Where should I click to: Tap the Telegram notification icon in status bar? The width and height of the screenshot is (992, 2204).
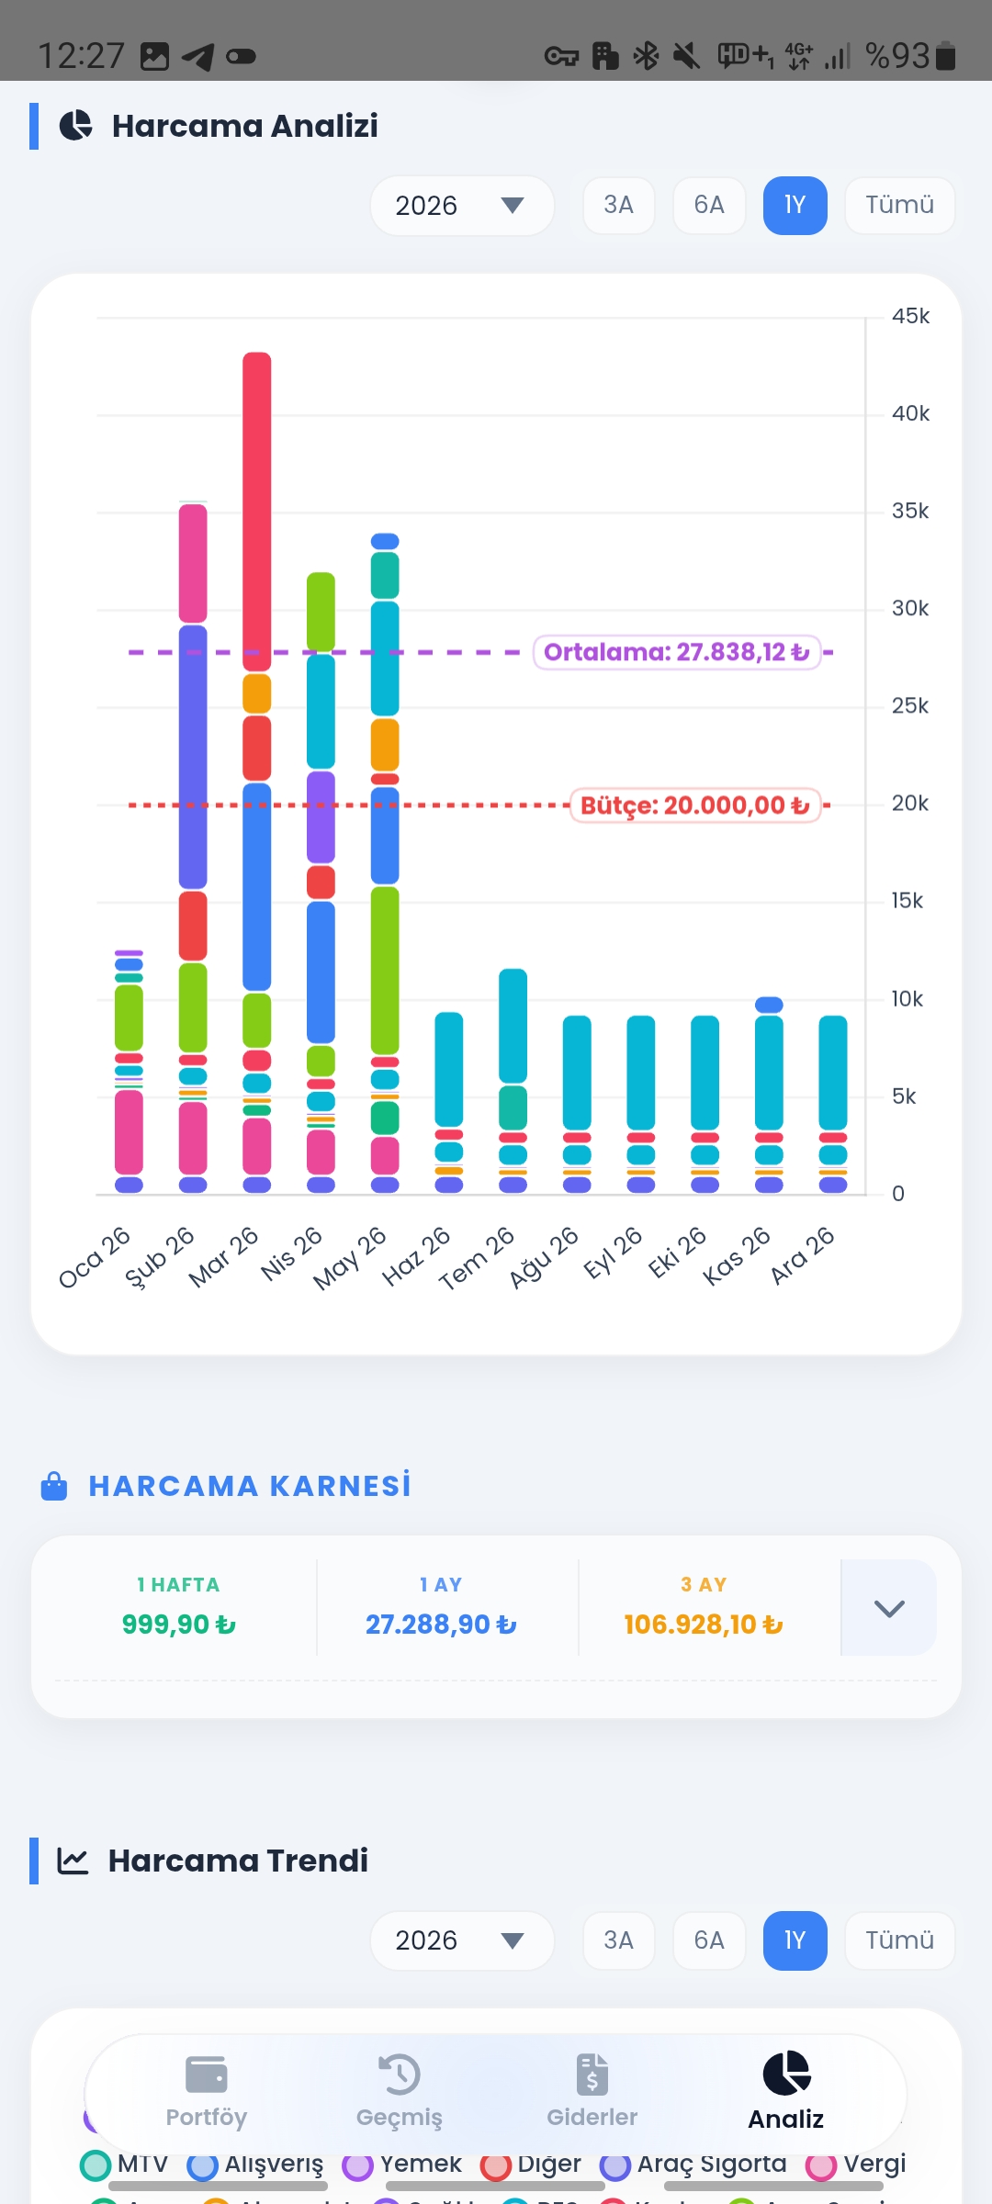(x=197, y=57)
